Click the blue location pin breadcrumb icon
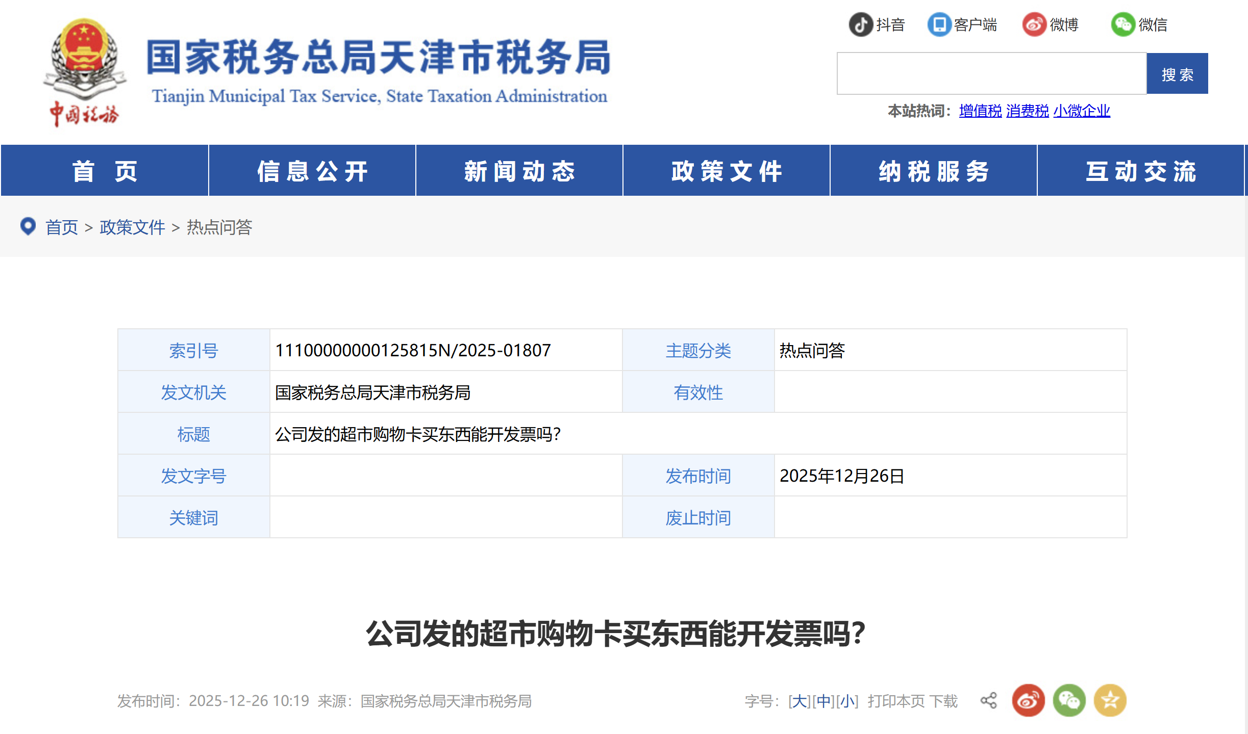This screenshot has width=1248, height=734. coord(28,226)
